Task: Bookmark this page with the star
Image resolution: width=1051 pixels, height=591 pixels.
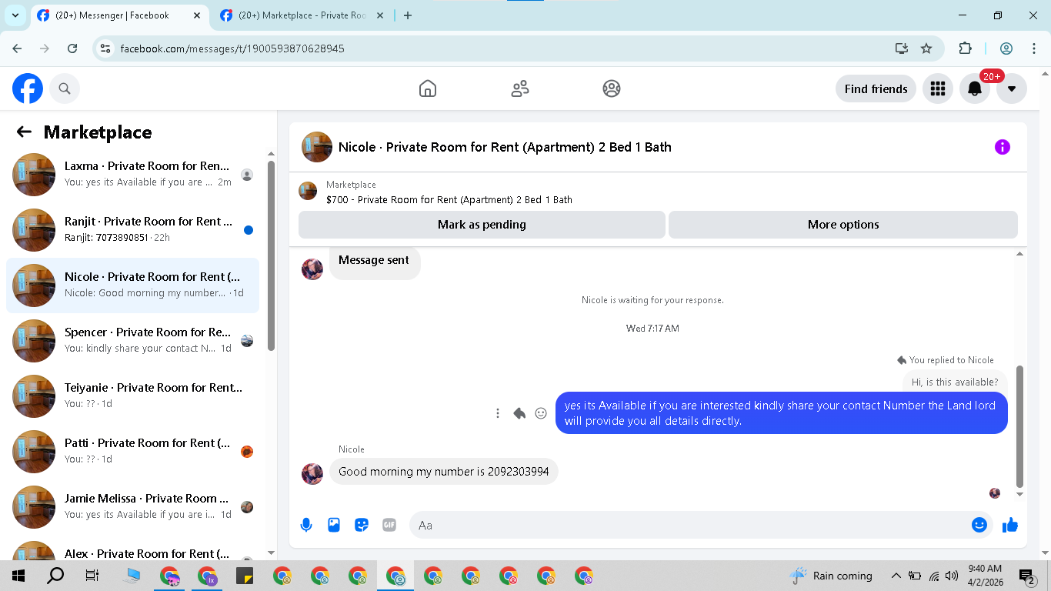Action: [x=926, y=48]
